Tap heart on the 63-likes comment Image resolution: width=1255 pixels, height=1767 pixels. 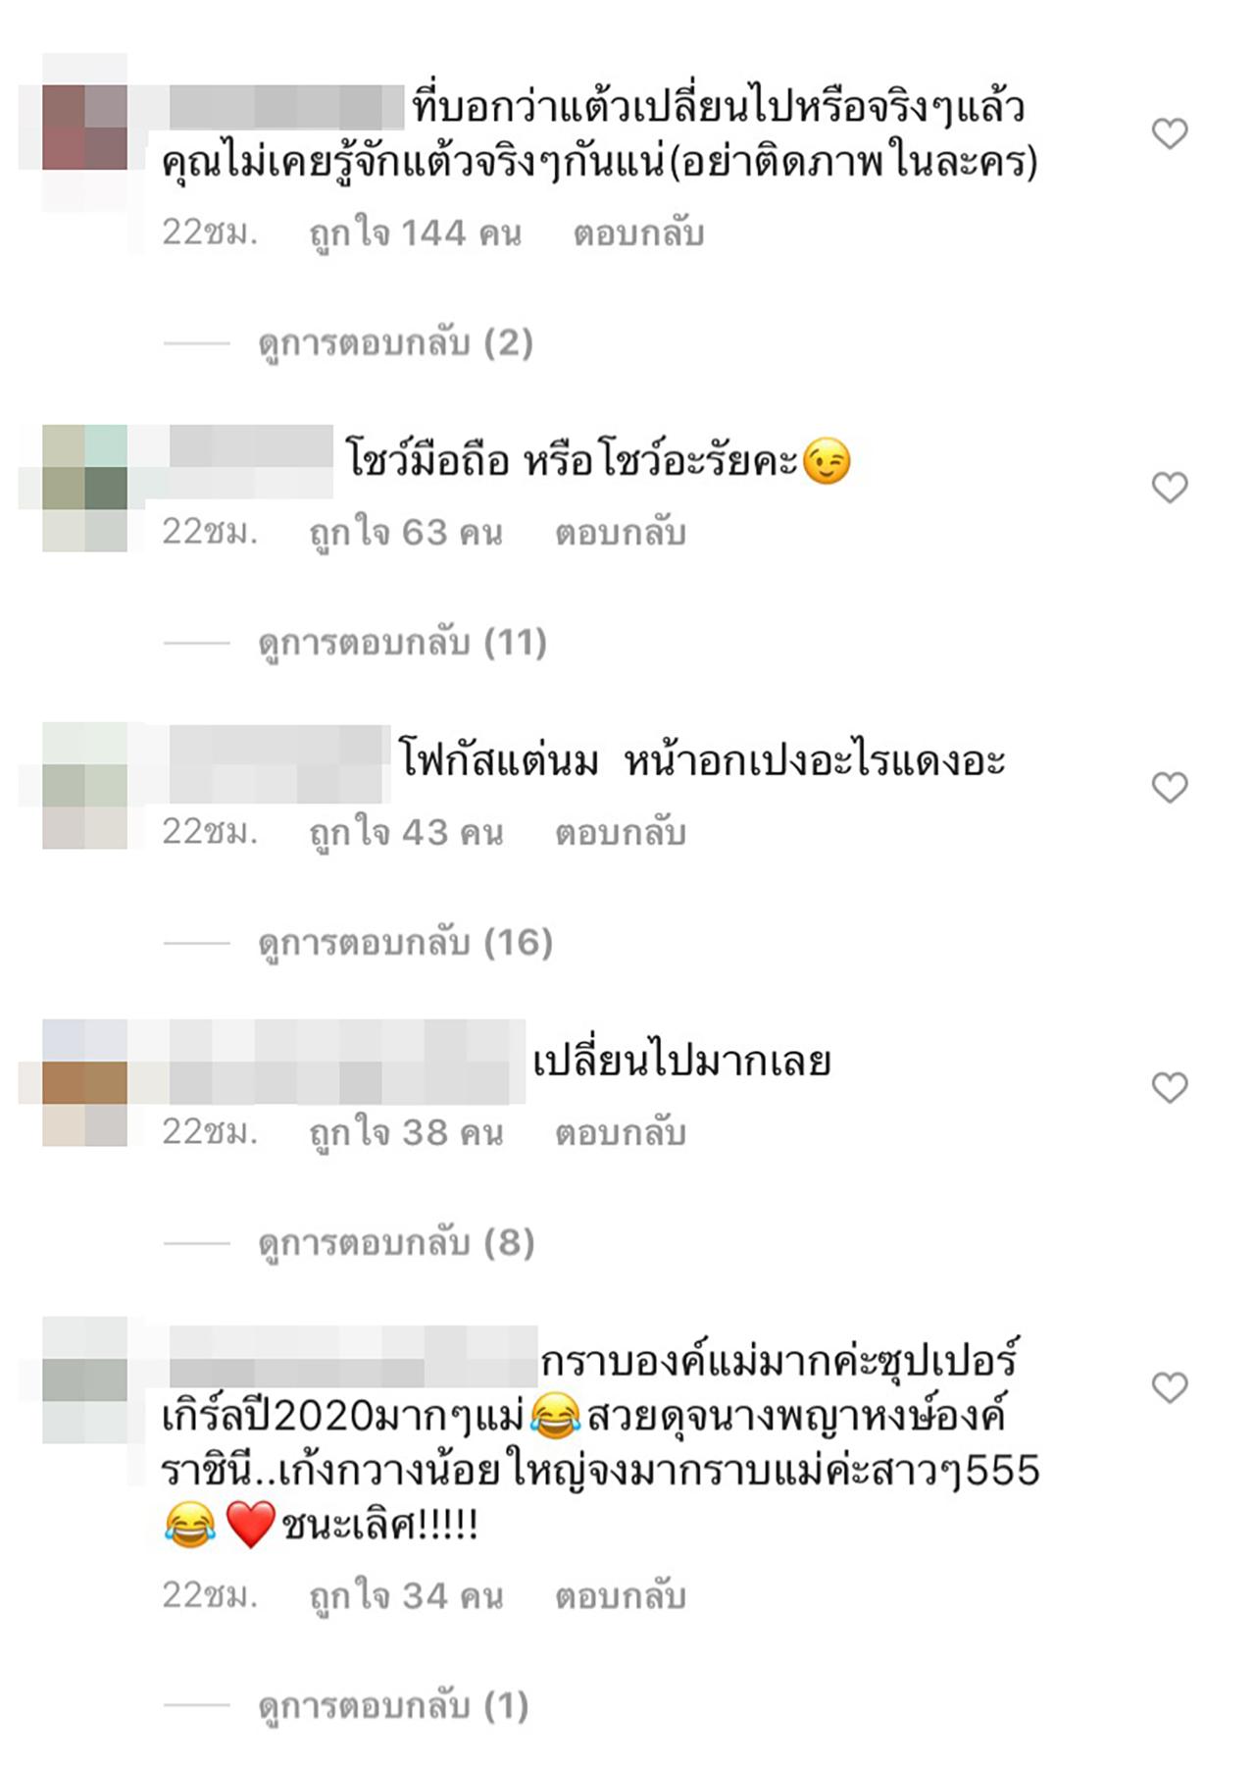1169,488
